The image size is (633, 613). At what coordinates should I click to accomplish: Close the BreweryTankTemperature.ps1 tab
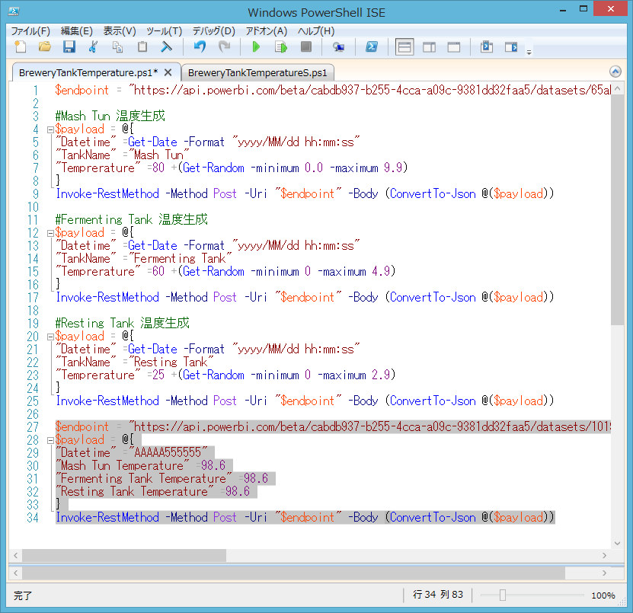pyautogui.click(x=168, y=72)
